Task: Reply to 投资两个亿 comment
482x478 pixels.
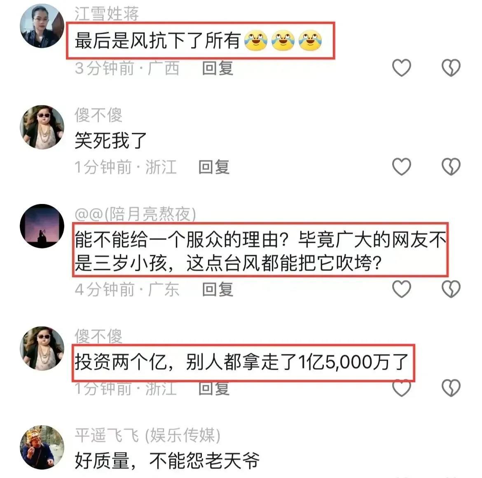Action: [214, 389]
